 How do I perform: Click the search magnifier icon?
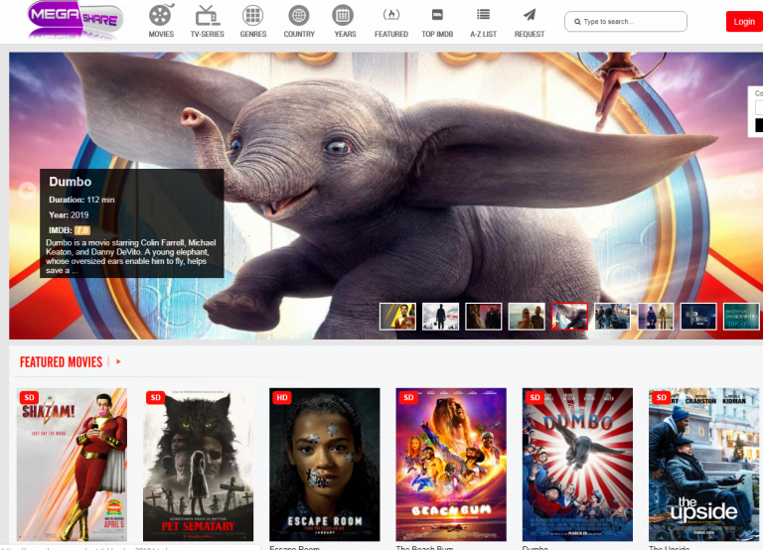point(577,22)
